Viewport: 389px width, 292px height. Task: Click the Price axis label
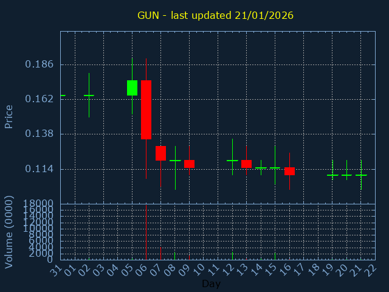[x=9, y=116]
